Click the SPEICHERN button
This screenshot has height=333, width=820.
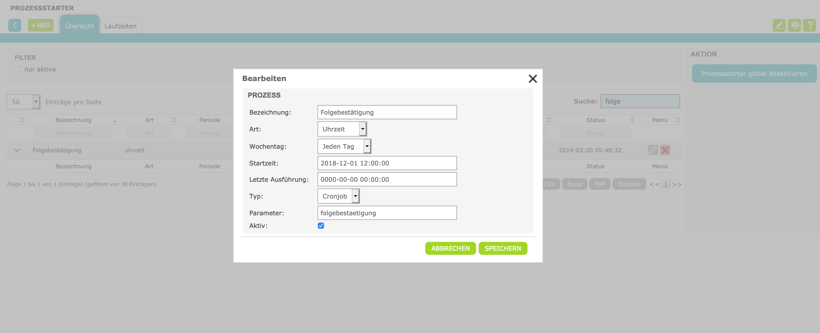coord(502,248)
